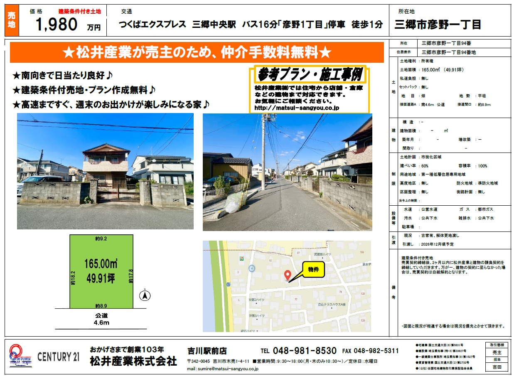Viewport: 514px width, 379px height.
Task: Open the matsui-sangyou.co.jp website link
Action: [x=296, y=108]
